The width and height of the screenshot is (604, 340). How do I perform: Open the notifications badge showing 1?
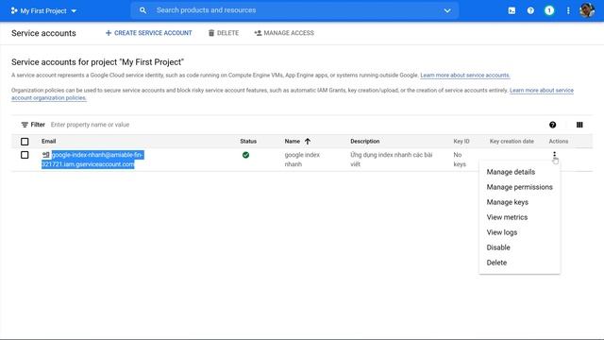[549, 10]
